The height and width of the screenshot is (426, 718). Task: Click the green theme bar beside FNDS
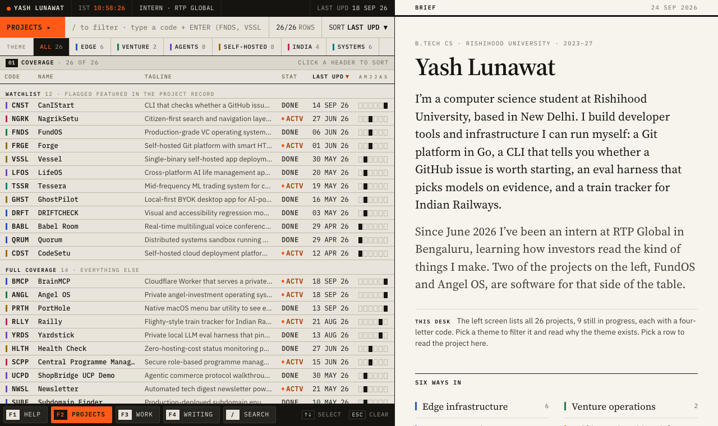click(6, 132)
